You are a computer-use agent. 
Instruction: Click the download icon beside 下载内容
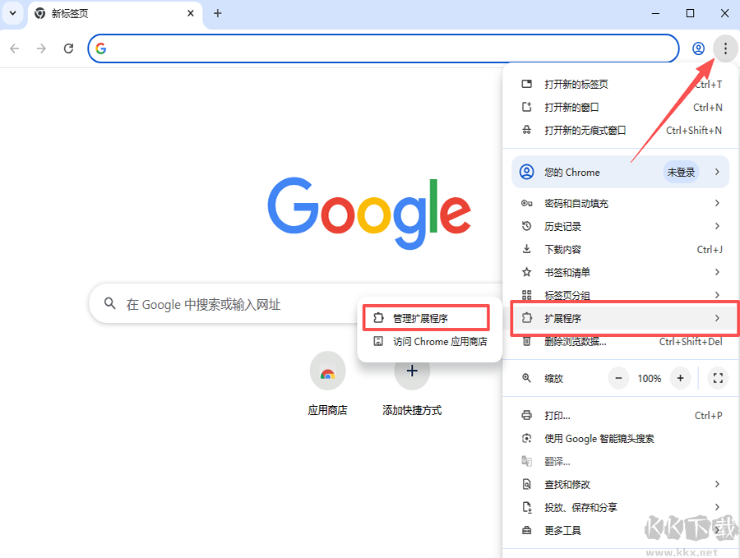[527, 249]
